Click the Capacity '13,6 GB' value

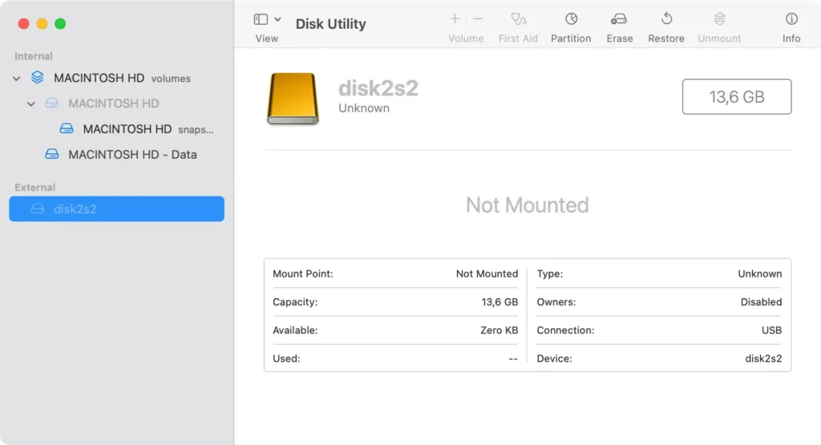[x=499, y=302]
